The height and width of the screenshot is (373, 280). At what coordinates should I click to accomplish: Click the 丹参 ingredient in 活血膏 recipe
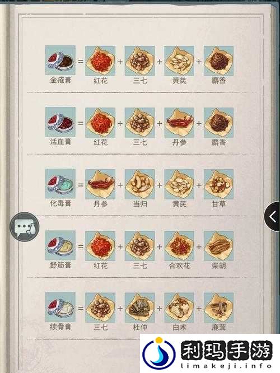tap(179, 122)
